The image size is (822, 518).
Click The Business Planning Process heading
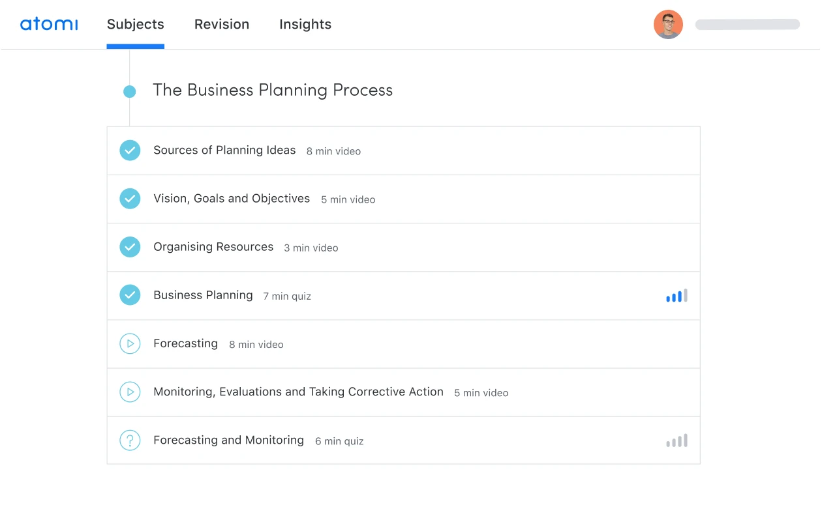coord(273,91)
